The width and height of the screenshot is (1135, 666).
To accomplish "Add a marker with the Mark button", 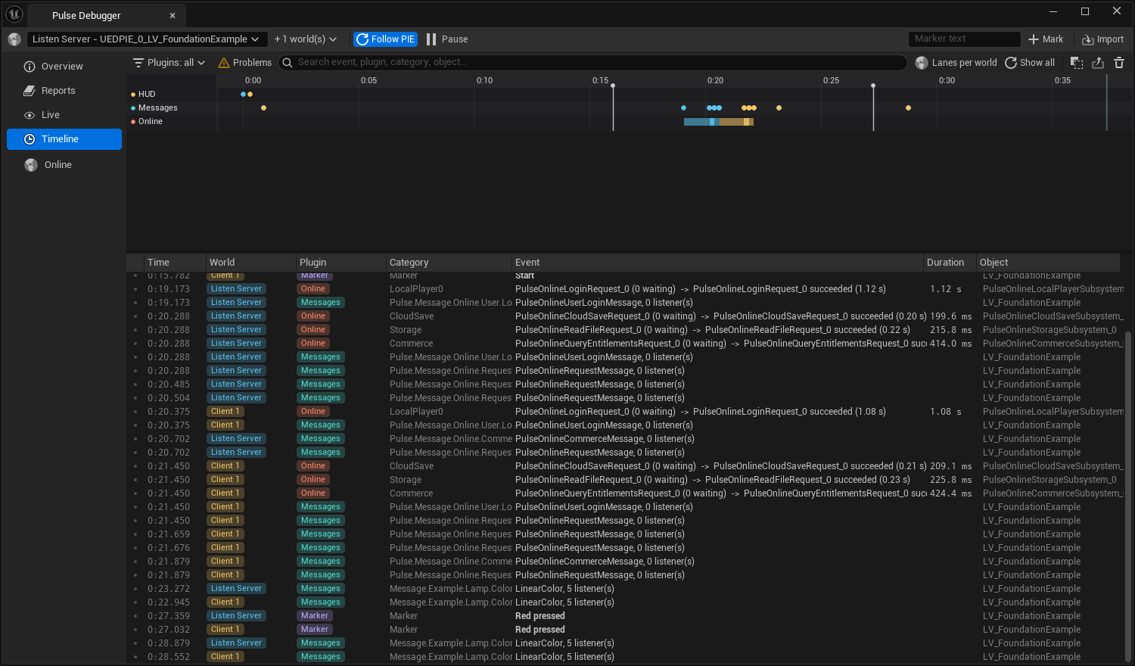I will click(1046, 39).
